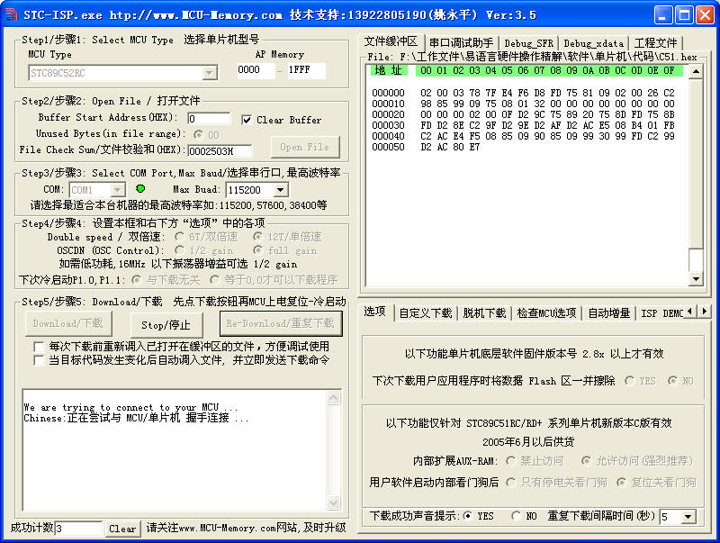Expand the re-download interval seconds dropdown
The width and height of the screenshot is (720, 543).
690,517
